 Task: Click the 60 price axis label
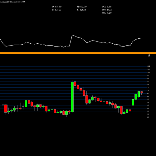(148, 96)
